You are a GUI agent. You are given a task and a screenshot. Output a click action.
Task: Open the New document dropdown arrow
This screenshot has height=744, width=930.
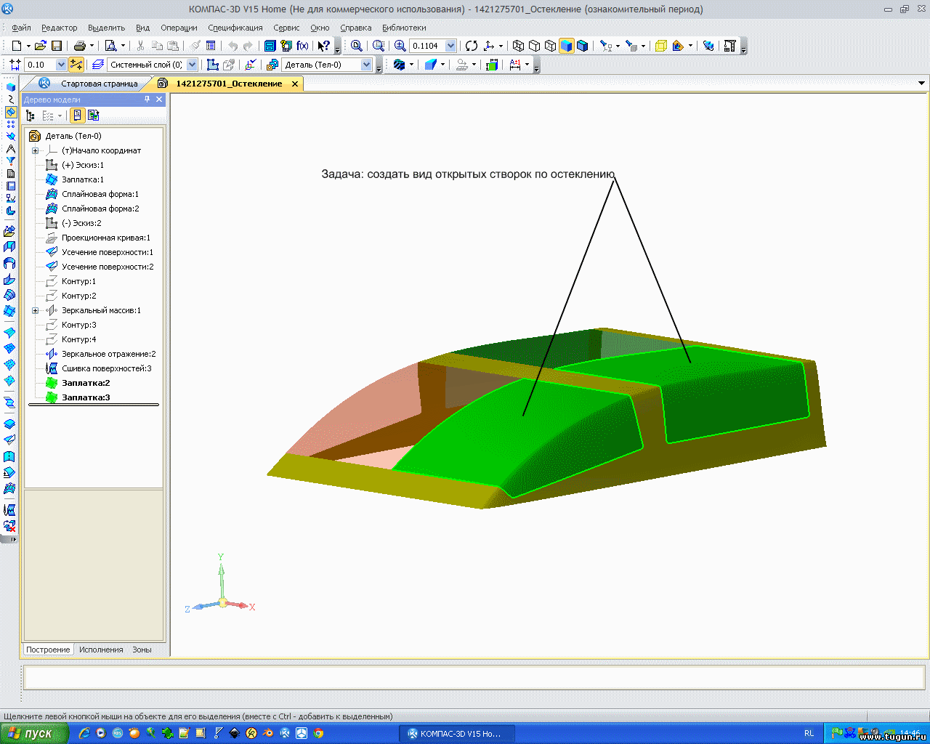[28, 46]
